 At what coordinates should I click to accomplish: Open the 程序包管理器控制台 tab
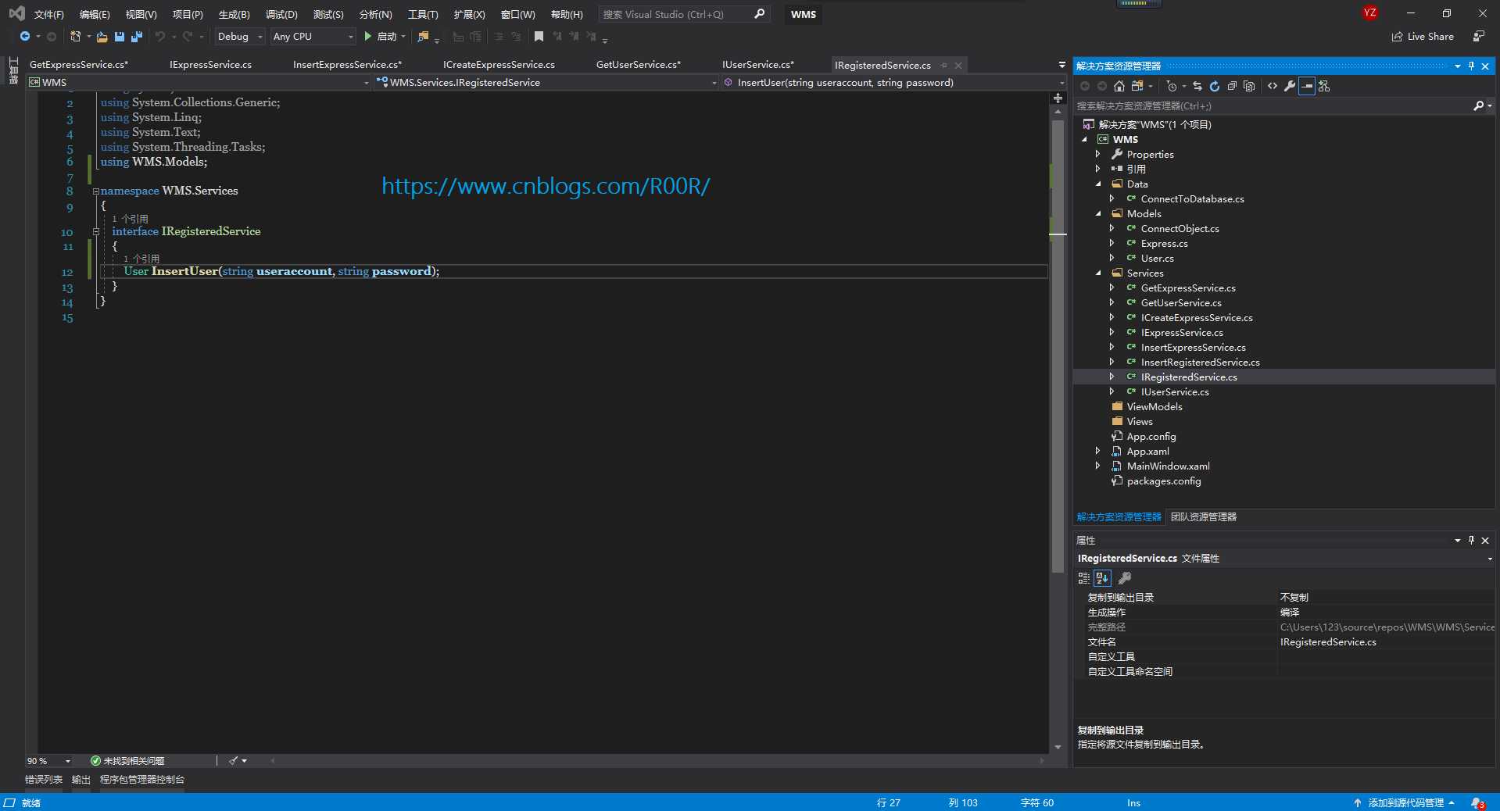click(142, 780)
